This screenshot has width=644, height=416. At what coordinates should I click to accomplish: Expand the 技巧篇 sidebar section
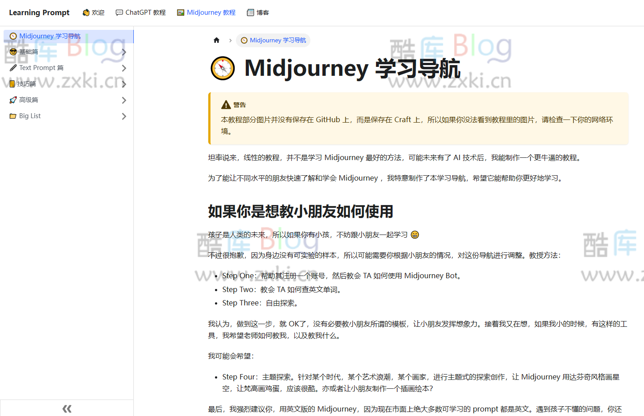click(124, 84)
